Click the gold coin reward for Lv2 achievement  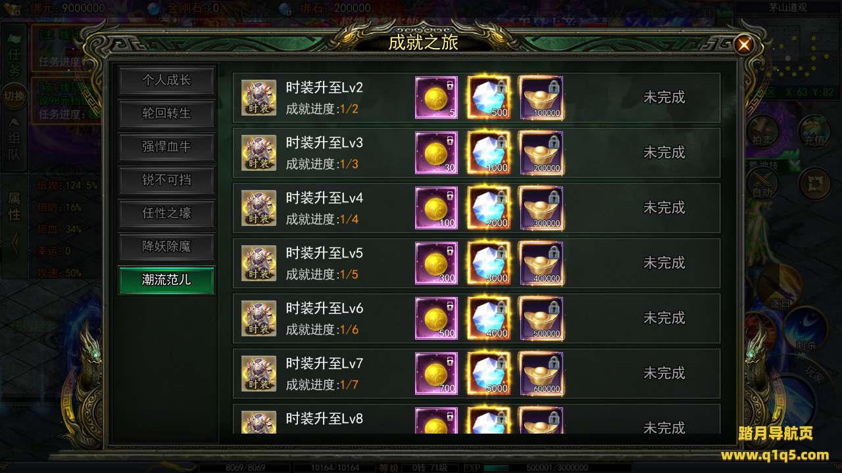(x=436, y=98)
